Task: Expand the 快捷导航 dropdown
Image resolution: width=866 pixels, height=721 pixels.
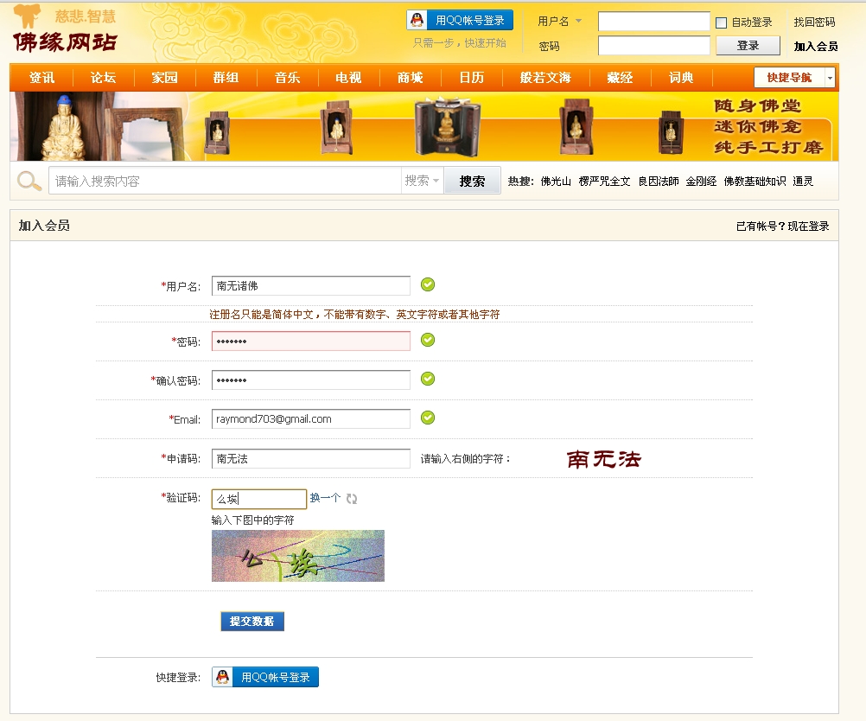Action: pos(830,78)
